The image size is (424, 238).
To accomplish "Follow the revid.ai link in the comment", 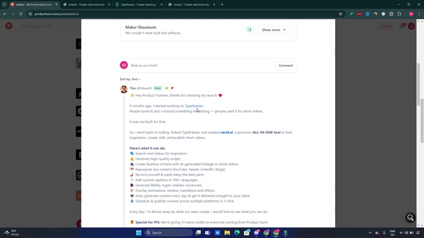I will (226, 132).
